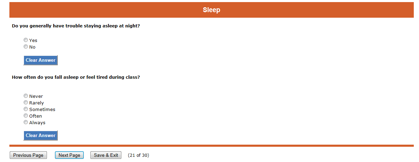The image size is (419, 162).
Task: Click the (21 of 30) page indicator
Action: [x=138, y=155]
